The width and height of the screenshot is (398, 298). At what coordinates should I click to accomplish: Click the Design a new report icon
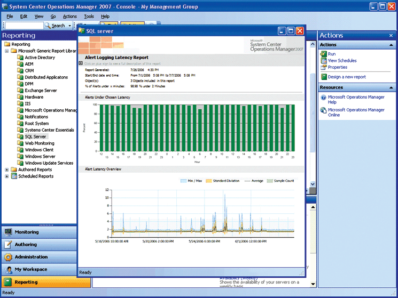click(x=324, y=77)
